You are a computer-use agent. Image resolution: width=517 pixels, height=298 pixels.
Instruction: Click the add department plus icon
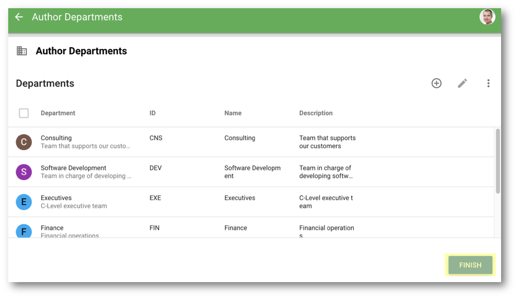click(436, 83)
